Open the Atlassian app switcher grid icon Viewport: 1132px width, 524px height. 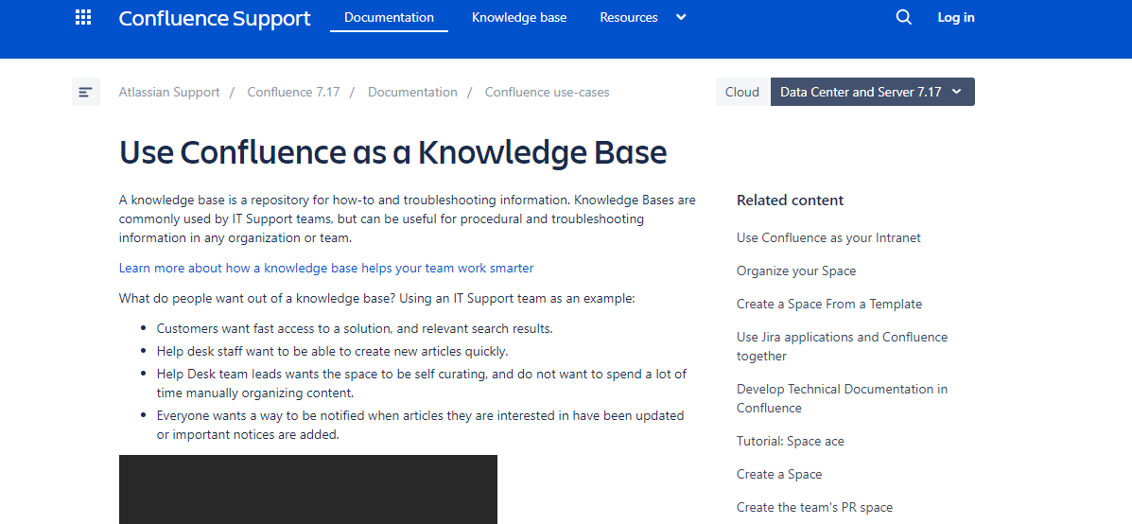coord(83,17)
